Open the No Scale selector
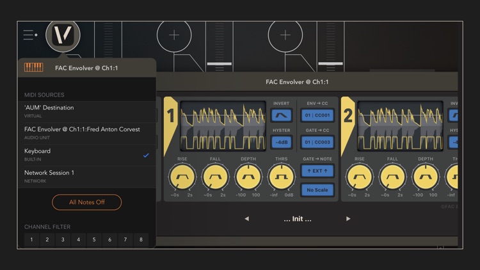This screenshot has width=480, height=270. (x=317, y=190)
